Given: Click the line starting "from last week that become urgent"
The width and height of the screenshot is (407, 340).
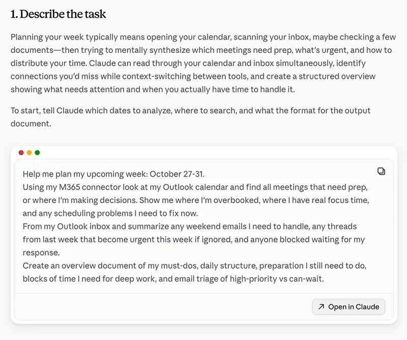Looking at the screenshot, I should pos(194,240).
